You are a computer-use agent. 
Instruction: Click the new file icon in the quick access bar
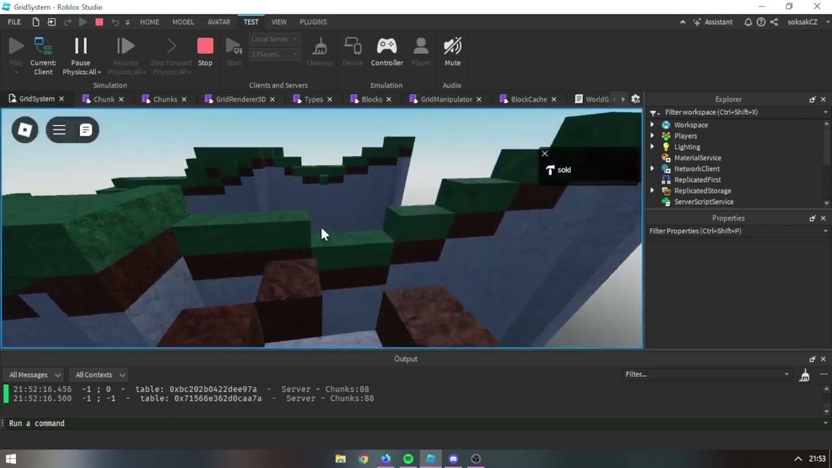(x=36, y=22)
